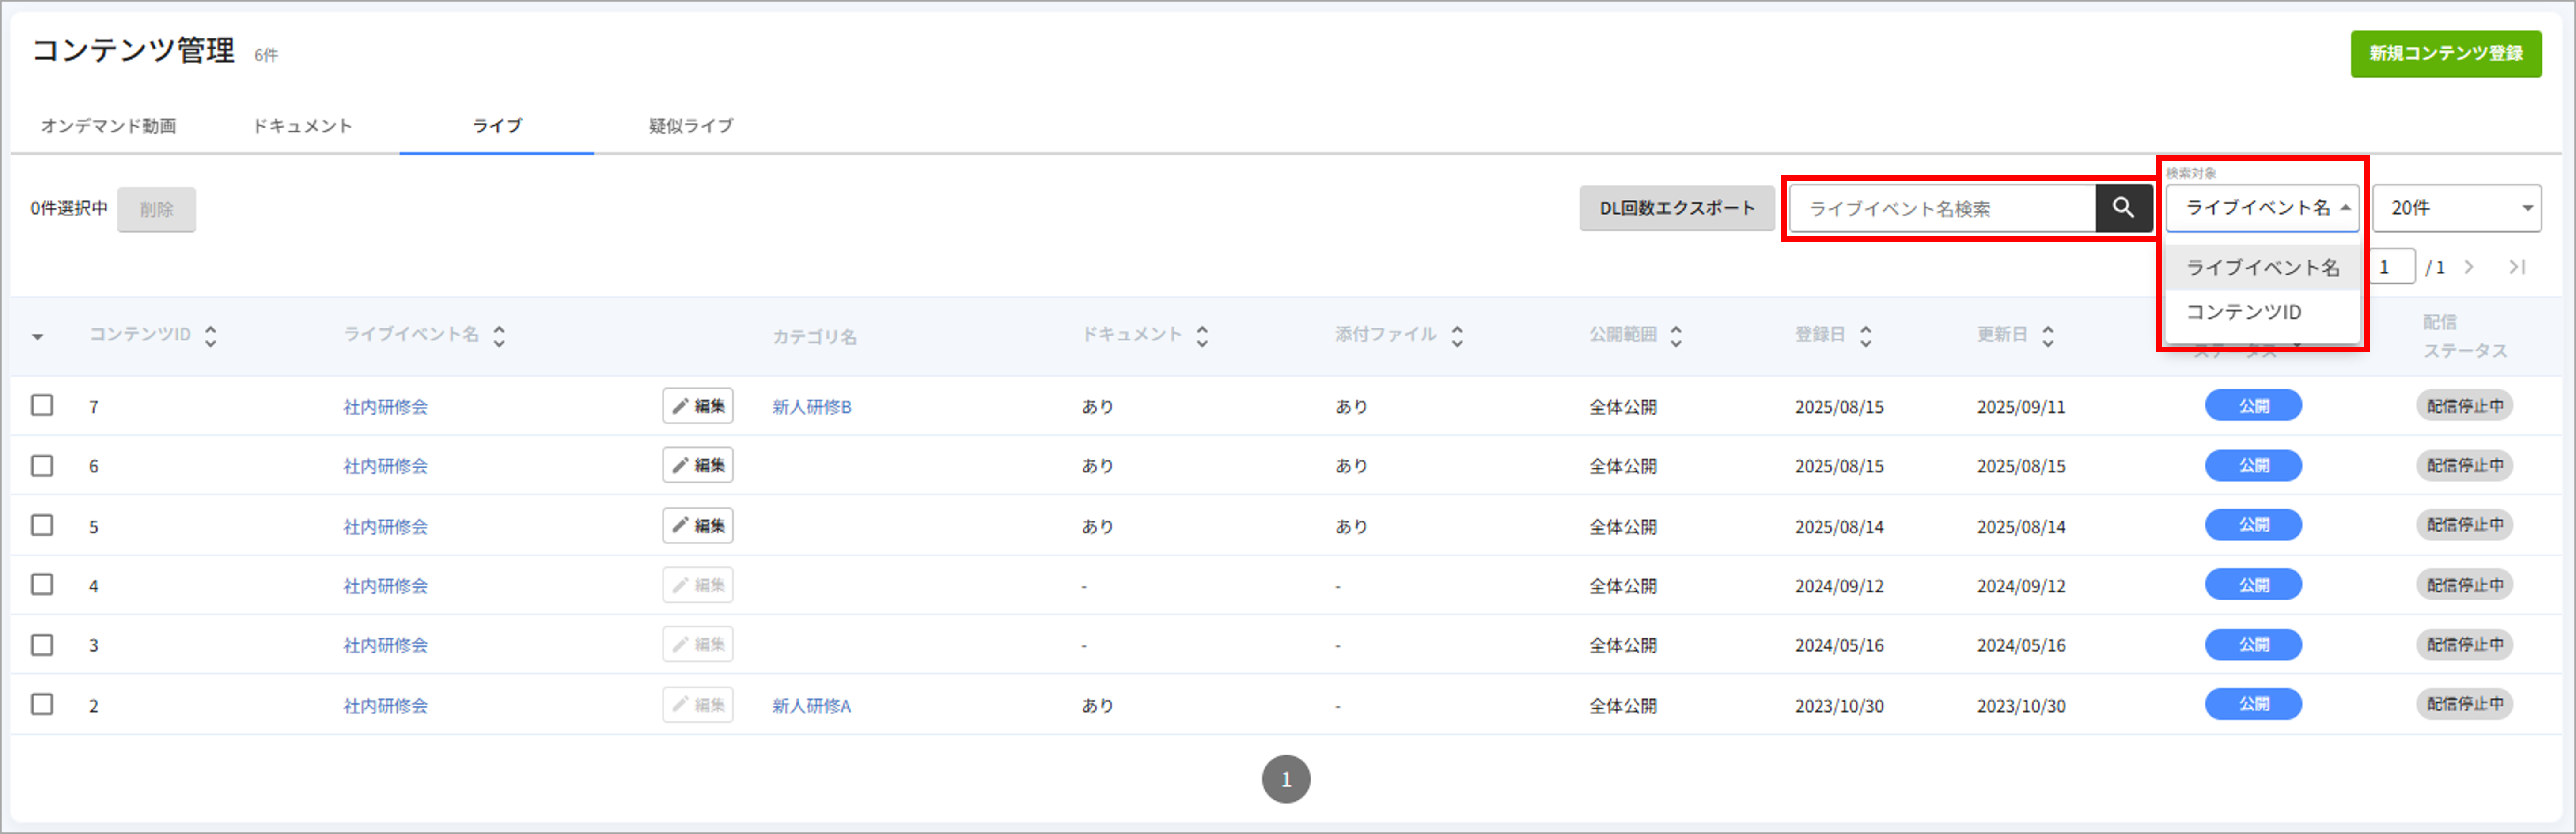Click the ライブイベント名検索 search field
Viewport: 2576px width, 834px height.
click(1942, 208)
